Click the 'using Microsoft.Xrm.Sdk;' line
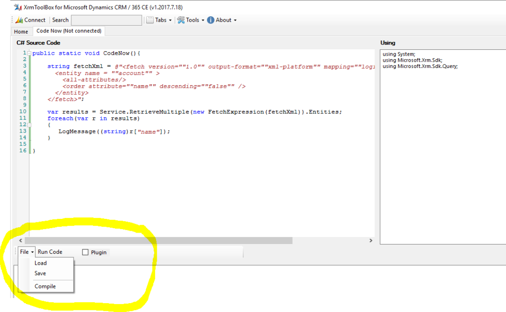506x312 pixels. click(x=413, y=60)
